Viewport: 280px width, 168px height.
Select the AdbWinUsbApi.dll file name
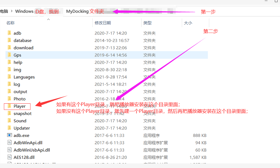coord(32,150)
